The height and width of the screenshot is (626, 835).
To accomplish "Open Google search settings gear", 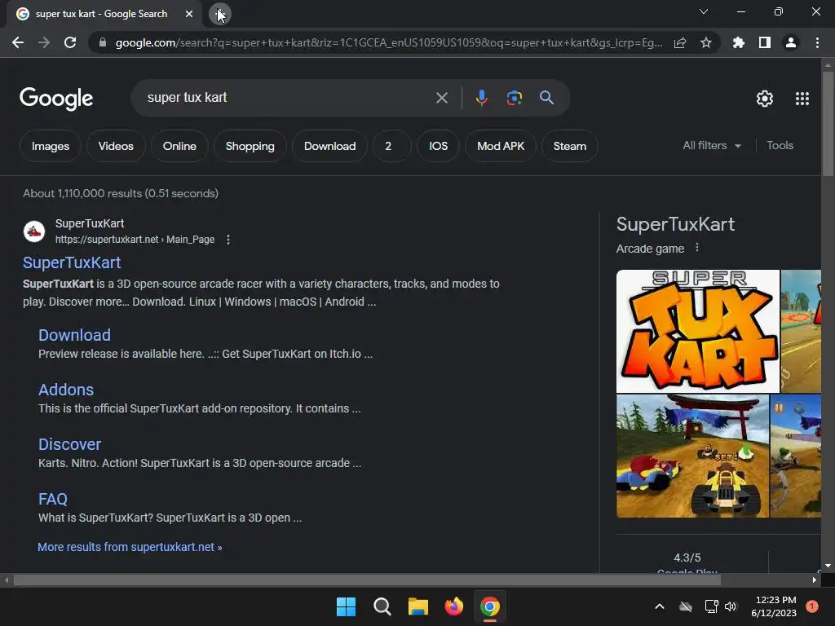I will 765,99.
